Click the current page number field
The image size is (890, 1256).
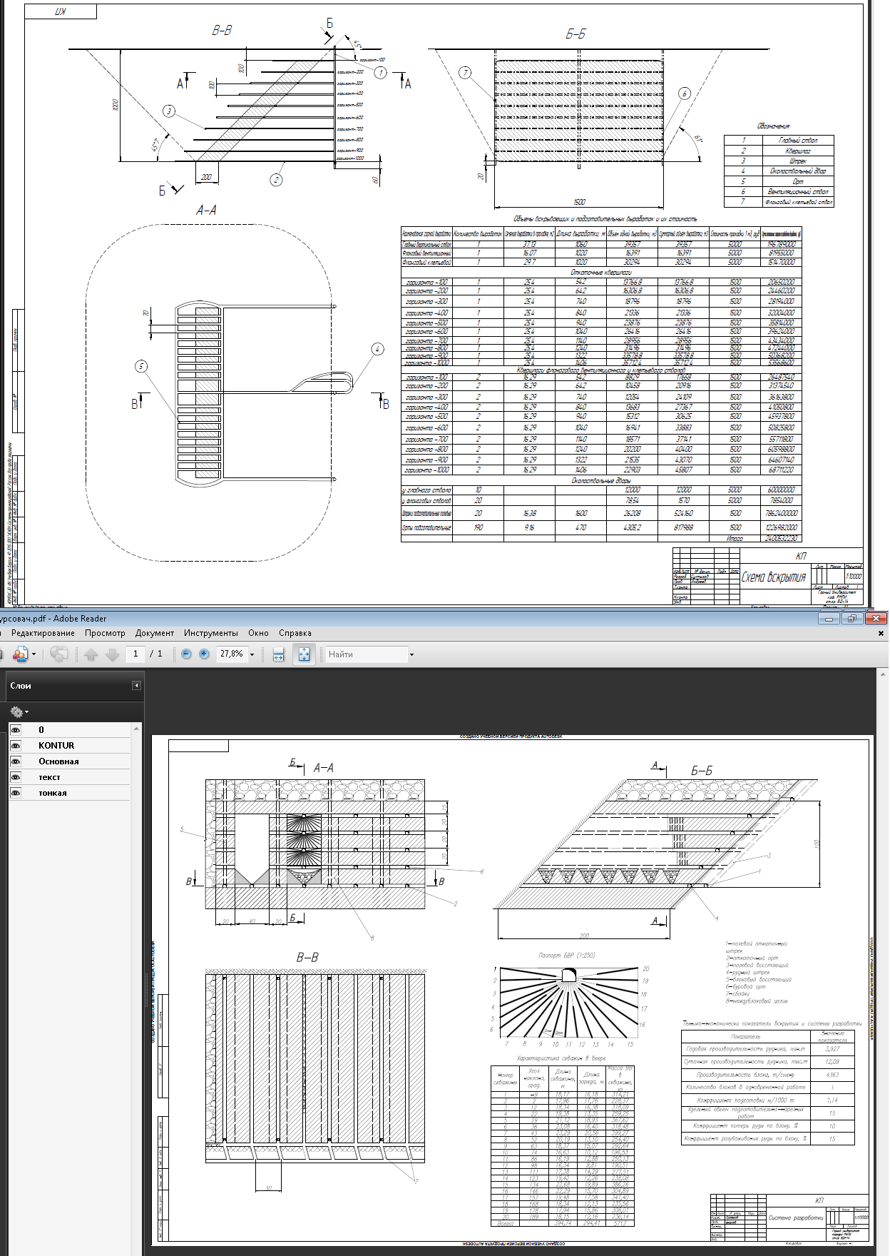click(x=135, y=654)
